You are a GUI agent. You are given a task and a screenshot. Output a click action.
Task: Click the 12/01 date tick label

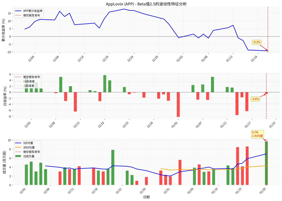23,191
